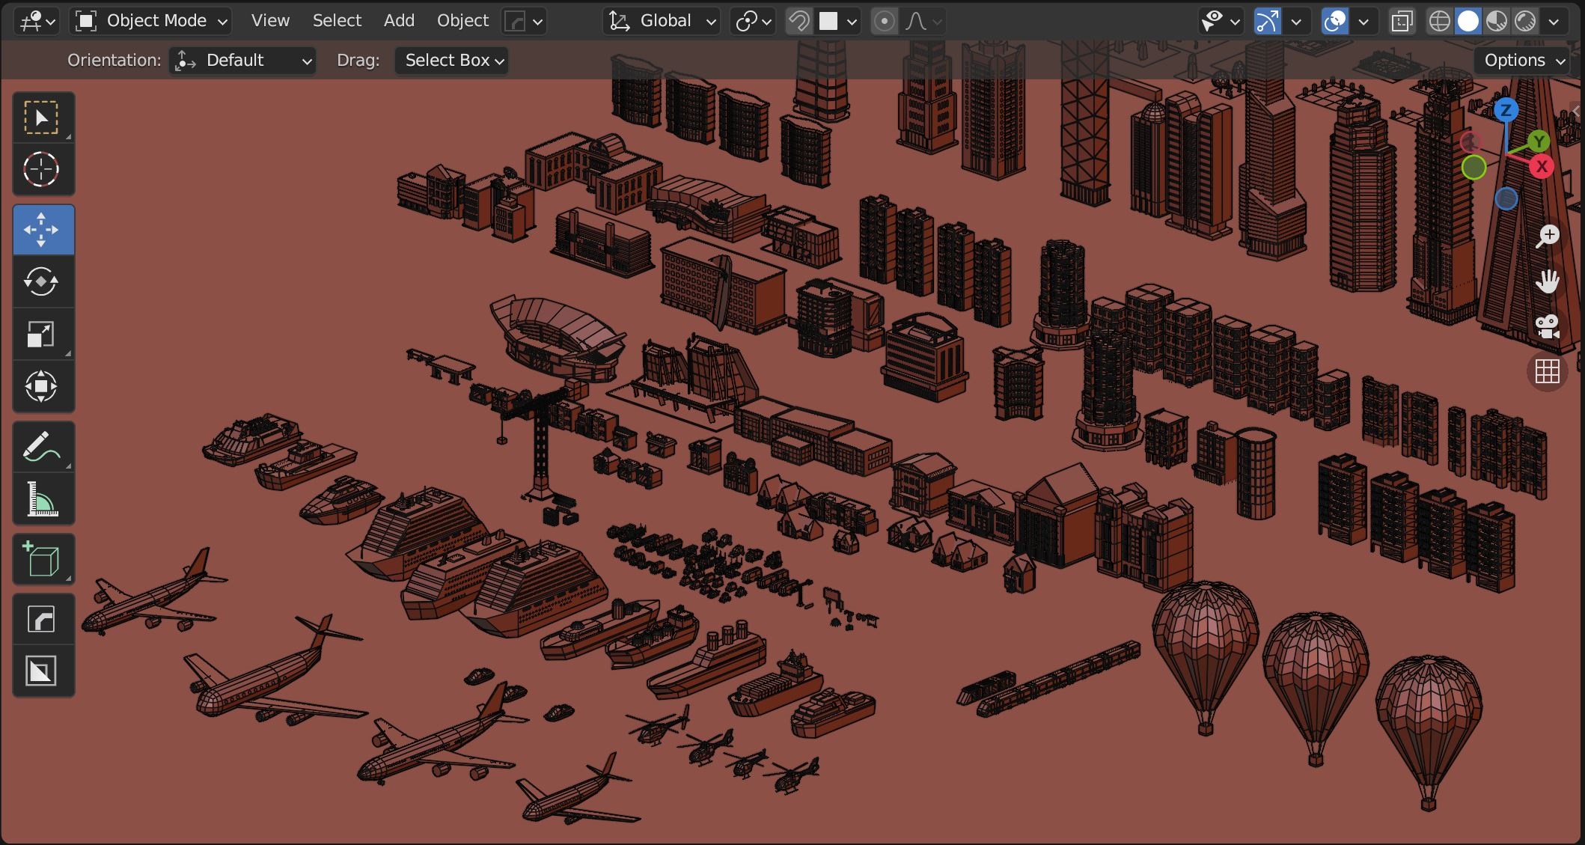Enable wireframe viewport shading
The image size is (1585, 845).
tap(1438, 21)
